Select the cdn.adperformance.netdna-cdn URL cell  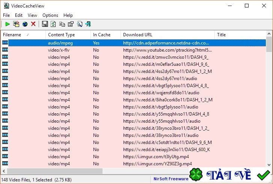[x=166, y=43]
